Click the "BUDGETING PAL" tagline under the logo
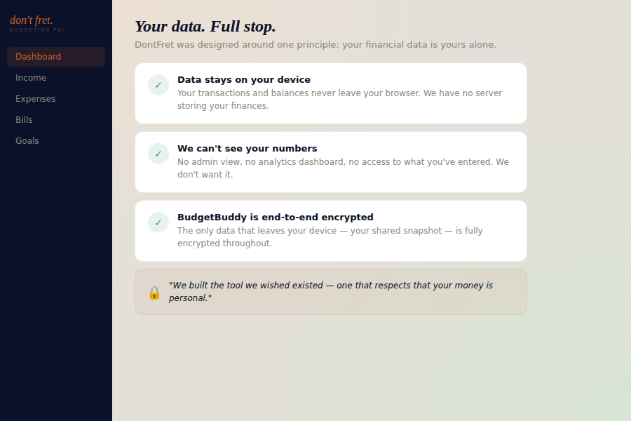 pos(37,30)
